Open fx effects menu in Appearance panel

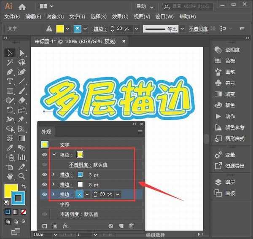click(65, 226)
